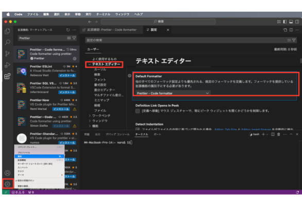Open Customize Layout icon in title bar
The width and height of the screenshot is (302, 205).
279,22
